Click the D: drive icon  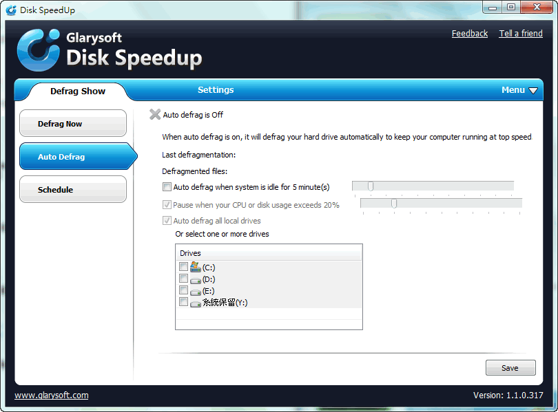[196, 280]
